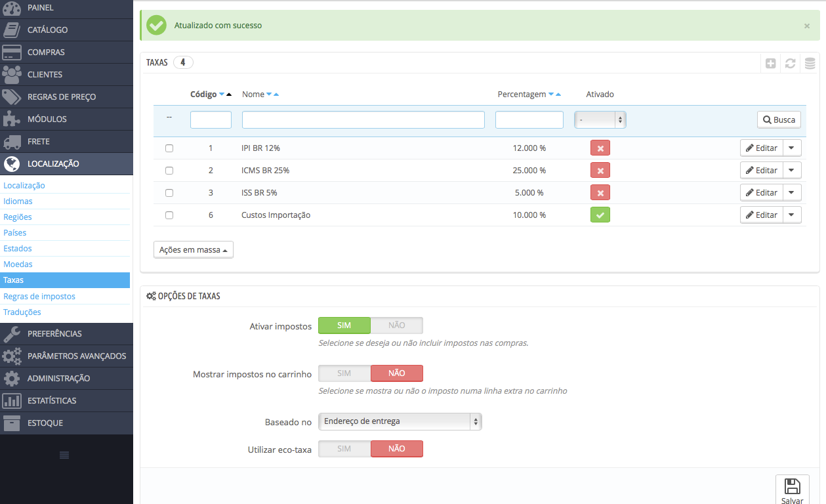Sort Nome column ascending

(x=276, y=94)
